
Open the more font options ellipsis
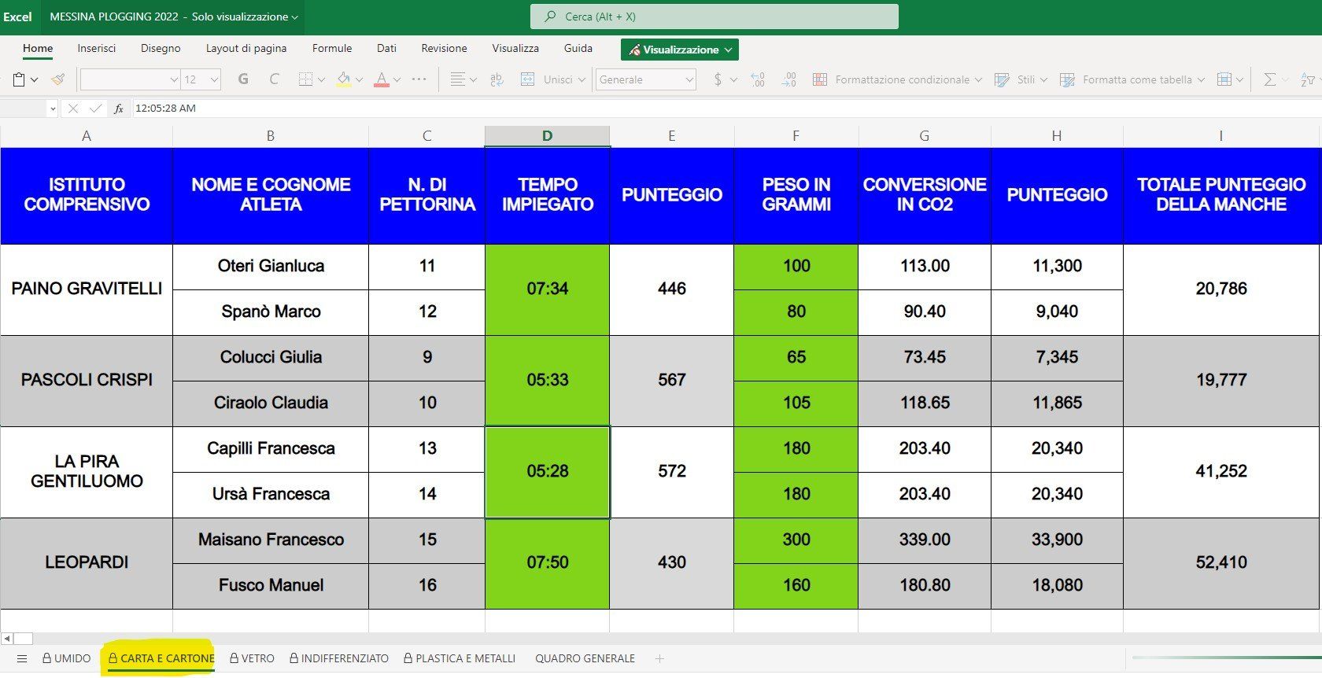pyautogui.click(x=419, y=79)
